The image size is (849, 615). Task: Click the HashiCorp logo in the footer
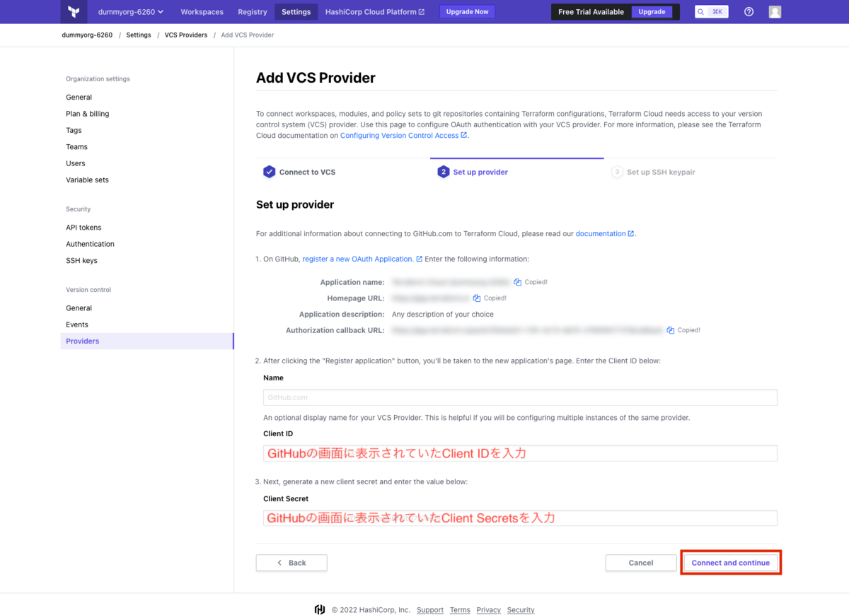320,609
